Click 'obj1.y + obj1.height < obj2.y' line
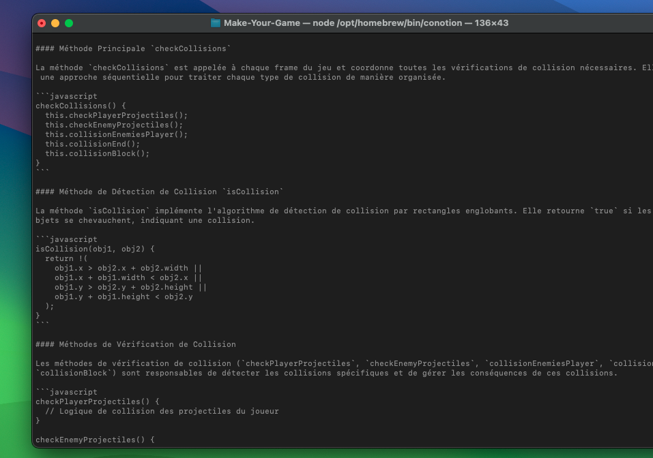 (x=124, y=296)
